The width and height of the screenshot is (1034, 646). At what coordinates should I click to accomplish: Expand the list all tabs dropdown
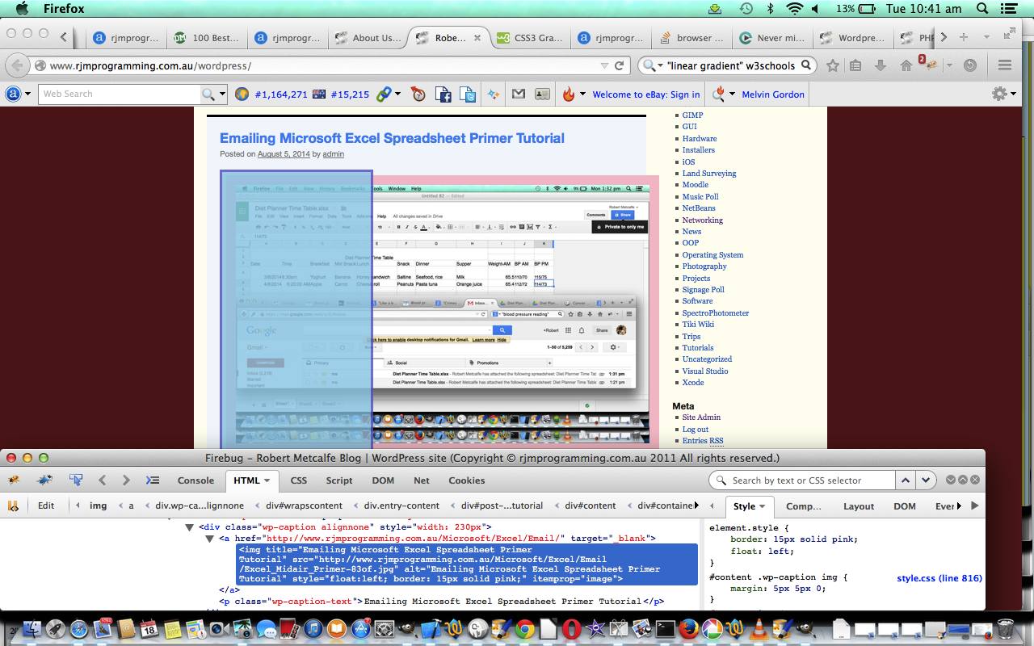(986, 37)
